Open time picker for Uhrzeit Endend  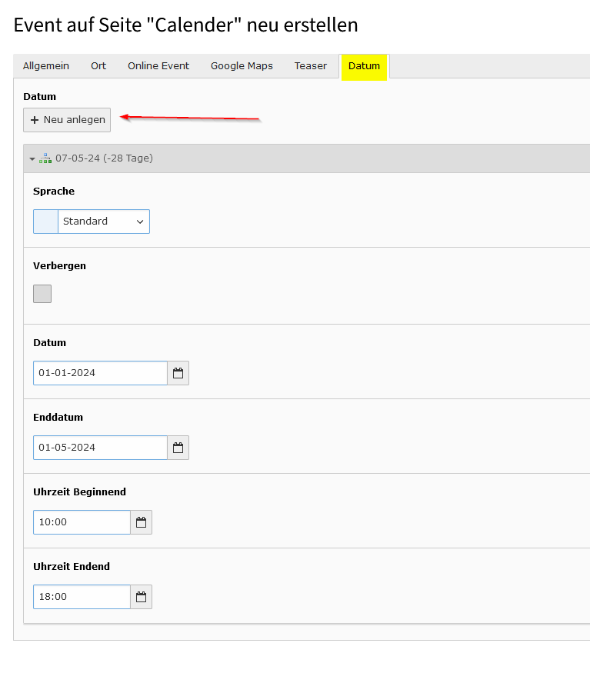141,597
